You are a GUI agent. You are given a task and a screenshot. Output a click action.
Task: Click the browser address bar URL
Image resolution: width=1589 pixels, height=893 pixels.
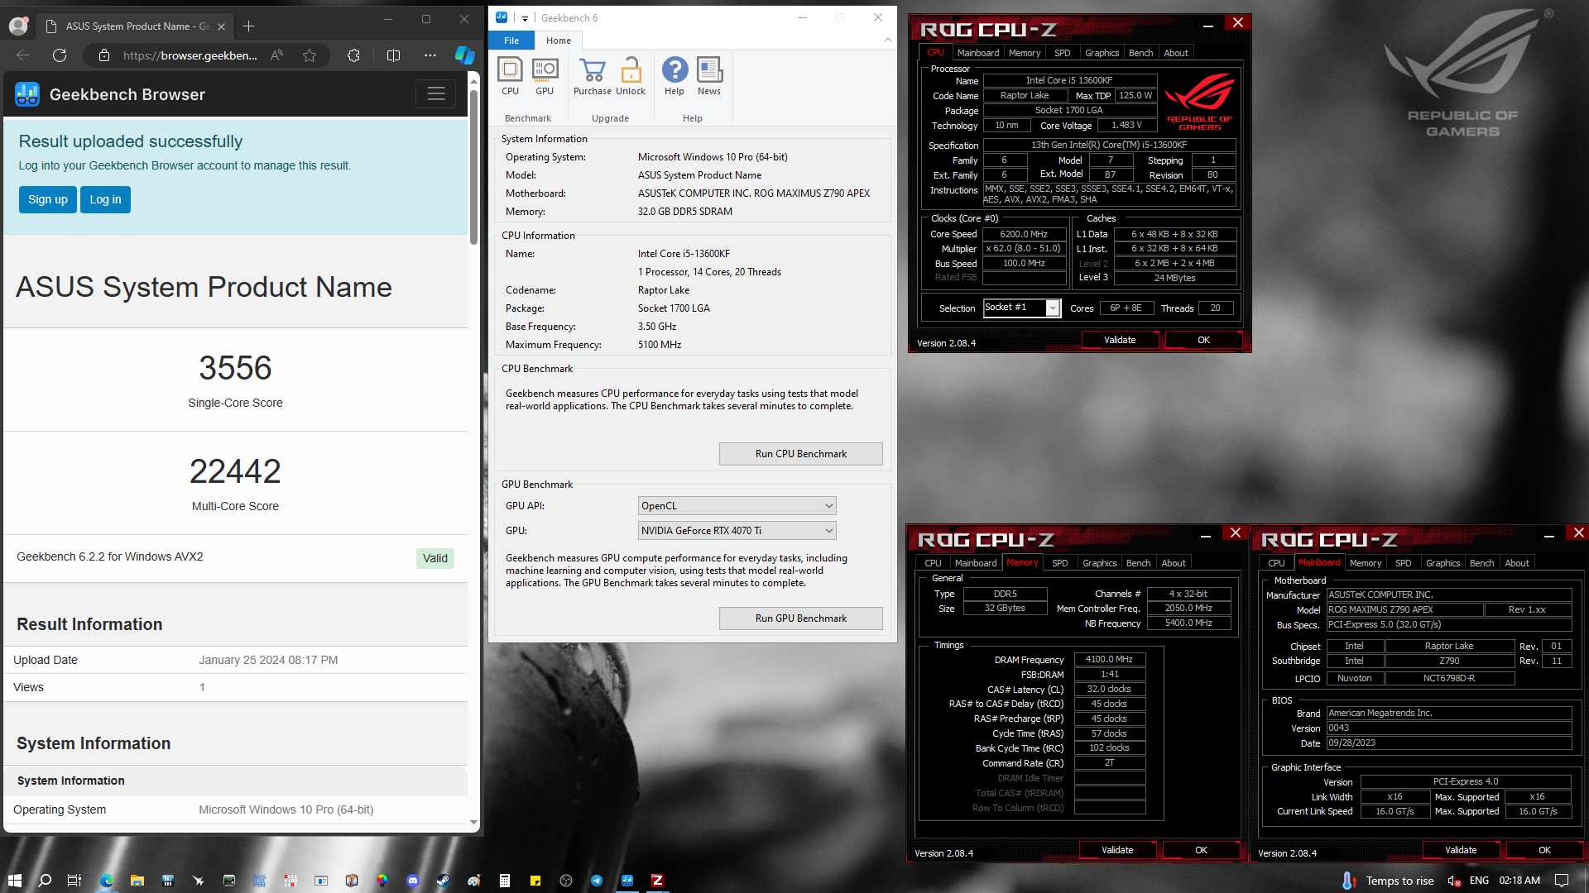190,55
